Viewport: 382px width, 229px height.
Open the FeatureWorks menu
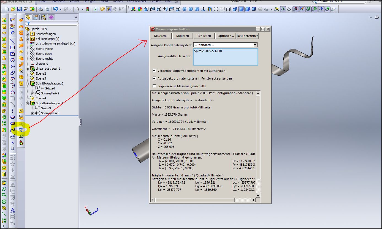pos(137,1)
